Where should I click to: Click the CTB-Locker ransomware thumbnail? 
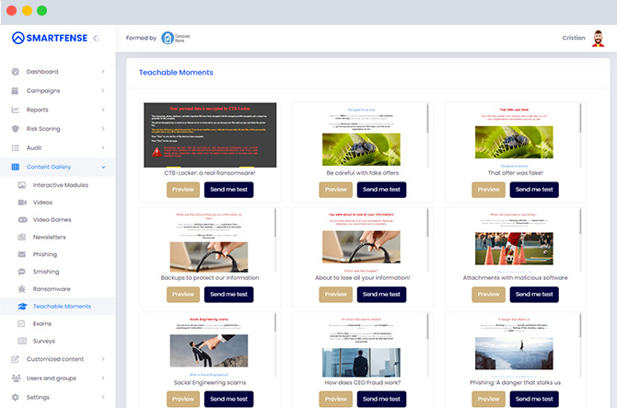point(210,135)
